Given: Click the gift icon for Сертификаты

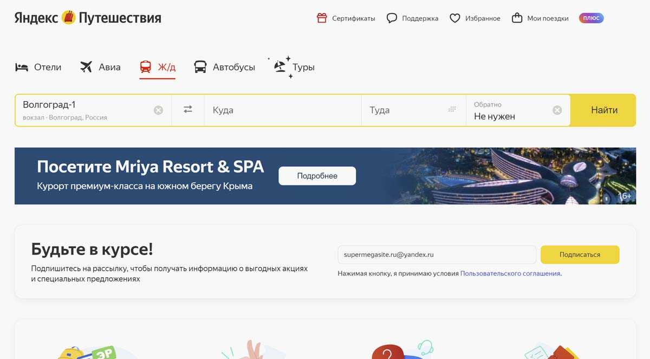Looking at the screenshot, I should [x=322, y=18].
